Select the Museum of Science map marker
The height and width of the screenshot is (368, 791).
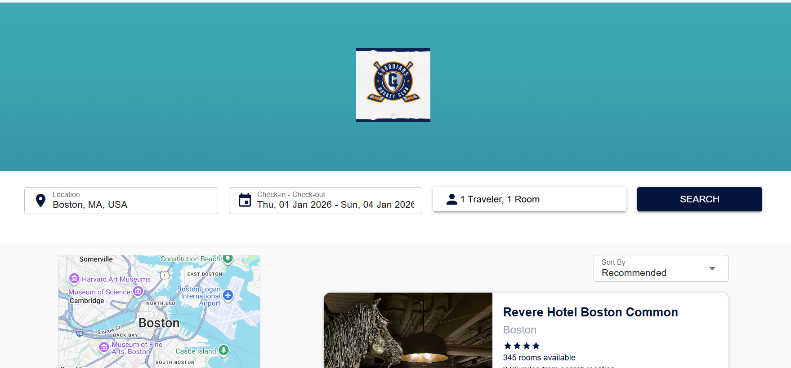pos(138,292)
